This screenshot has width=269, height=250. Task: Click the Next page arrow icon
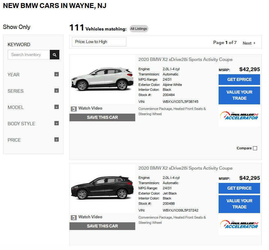pyautogui.click(x=255, y=43)
